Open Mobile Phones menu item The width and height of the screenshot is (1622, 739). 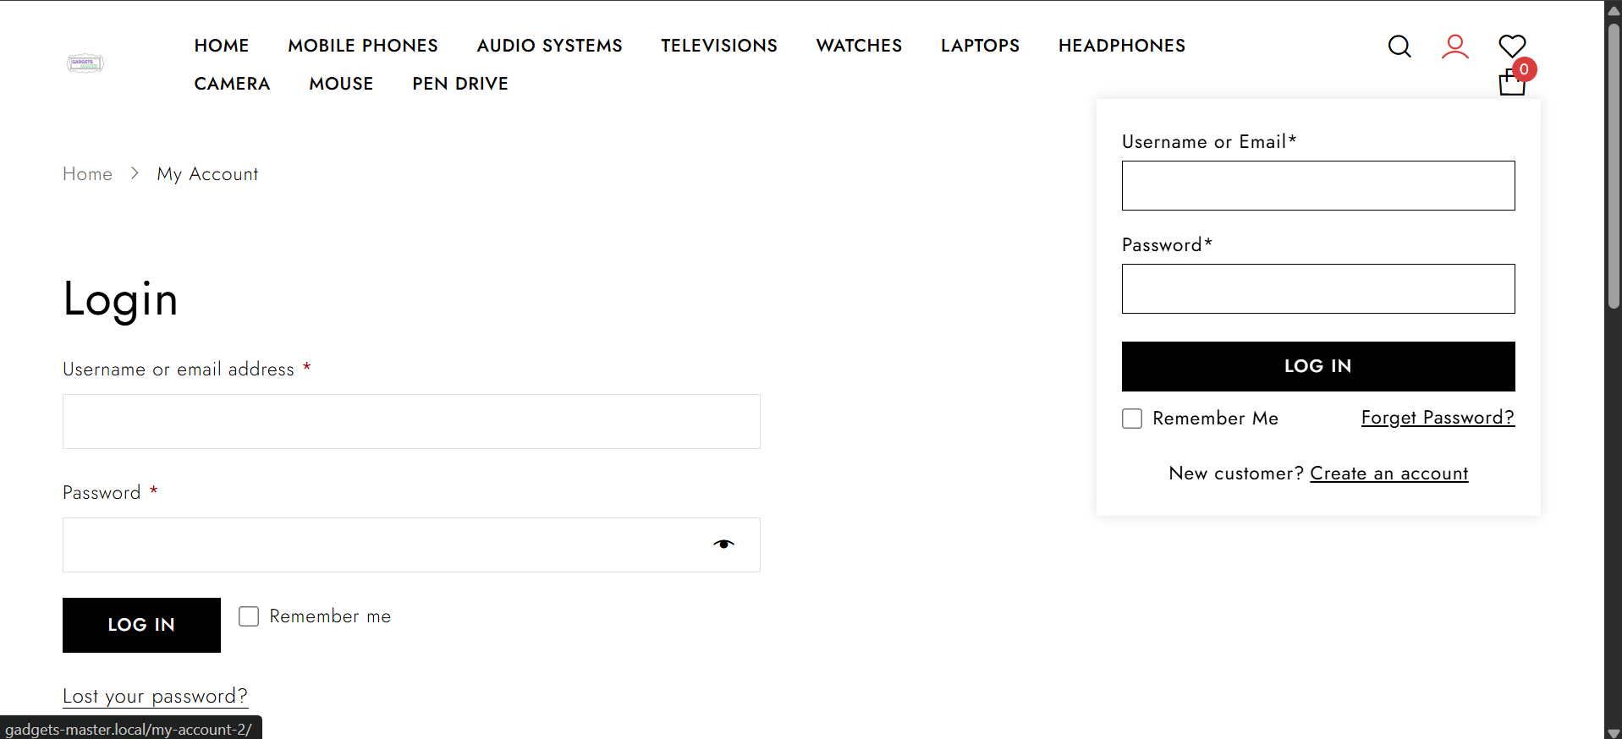[x=363, y=46]
